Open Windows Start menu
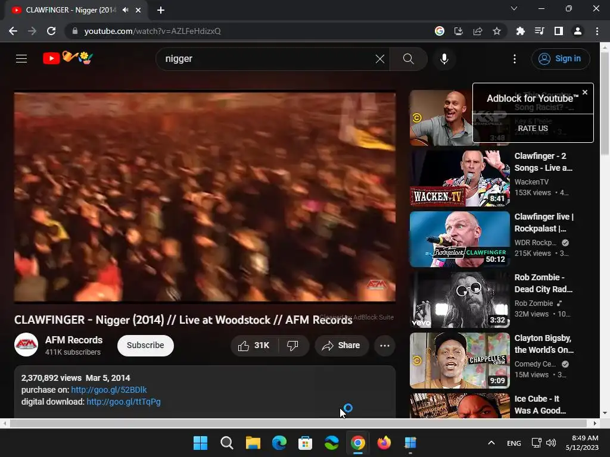 coord(200,443)
